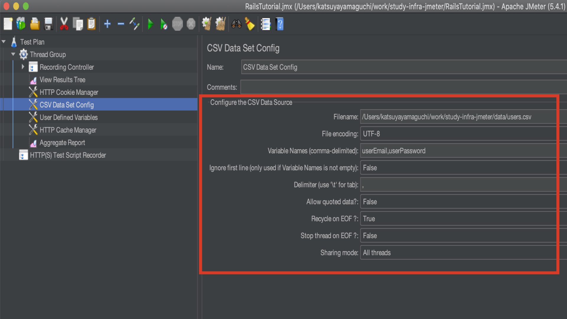The width and height of the screenshot is (567, 319).
Task: Select View Results Tree in tree
Action: pyautogui.click(x=62, y=80)
